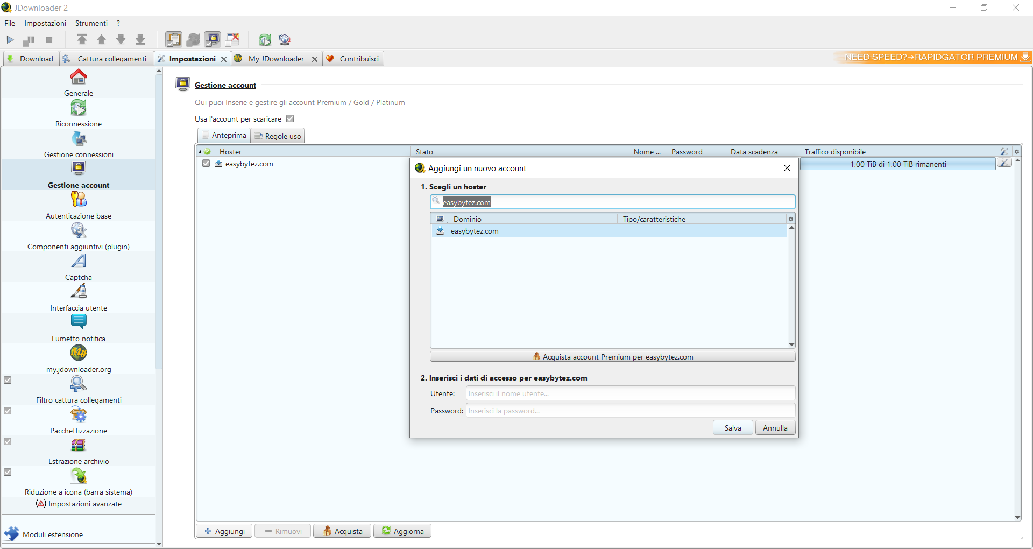Toggle the easybytez.com account enabled checkbox
The width and height of the screenshot is (1033, 549).
click(206, 163)
